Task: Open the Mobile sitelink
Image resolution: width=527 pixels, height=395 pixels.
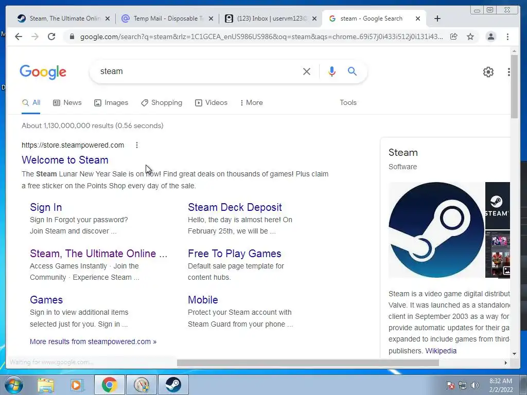Action: pyautogui.click(x=203, y=300)
